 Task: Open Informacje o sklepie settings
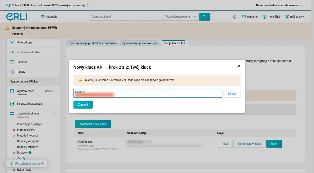[29, 124]
